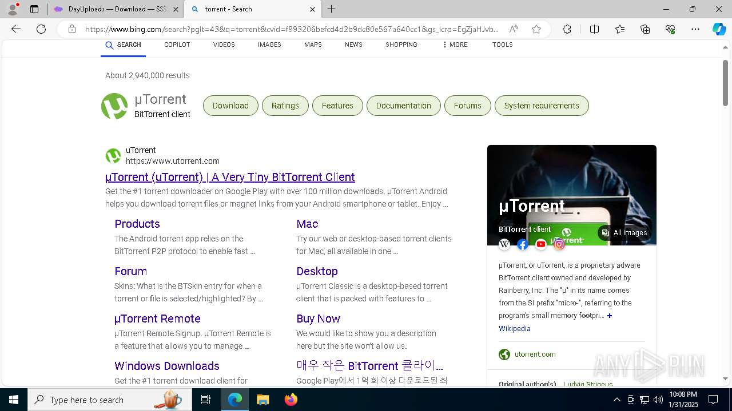Open Task View on taskbar
Image resolution: width=732 pixels, height=411 pixels.
[206, 400]
